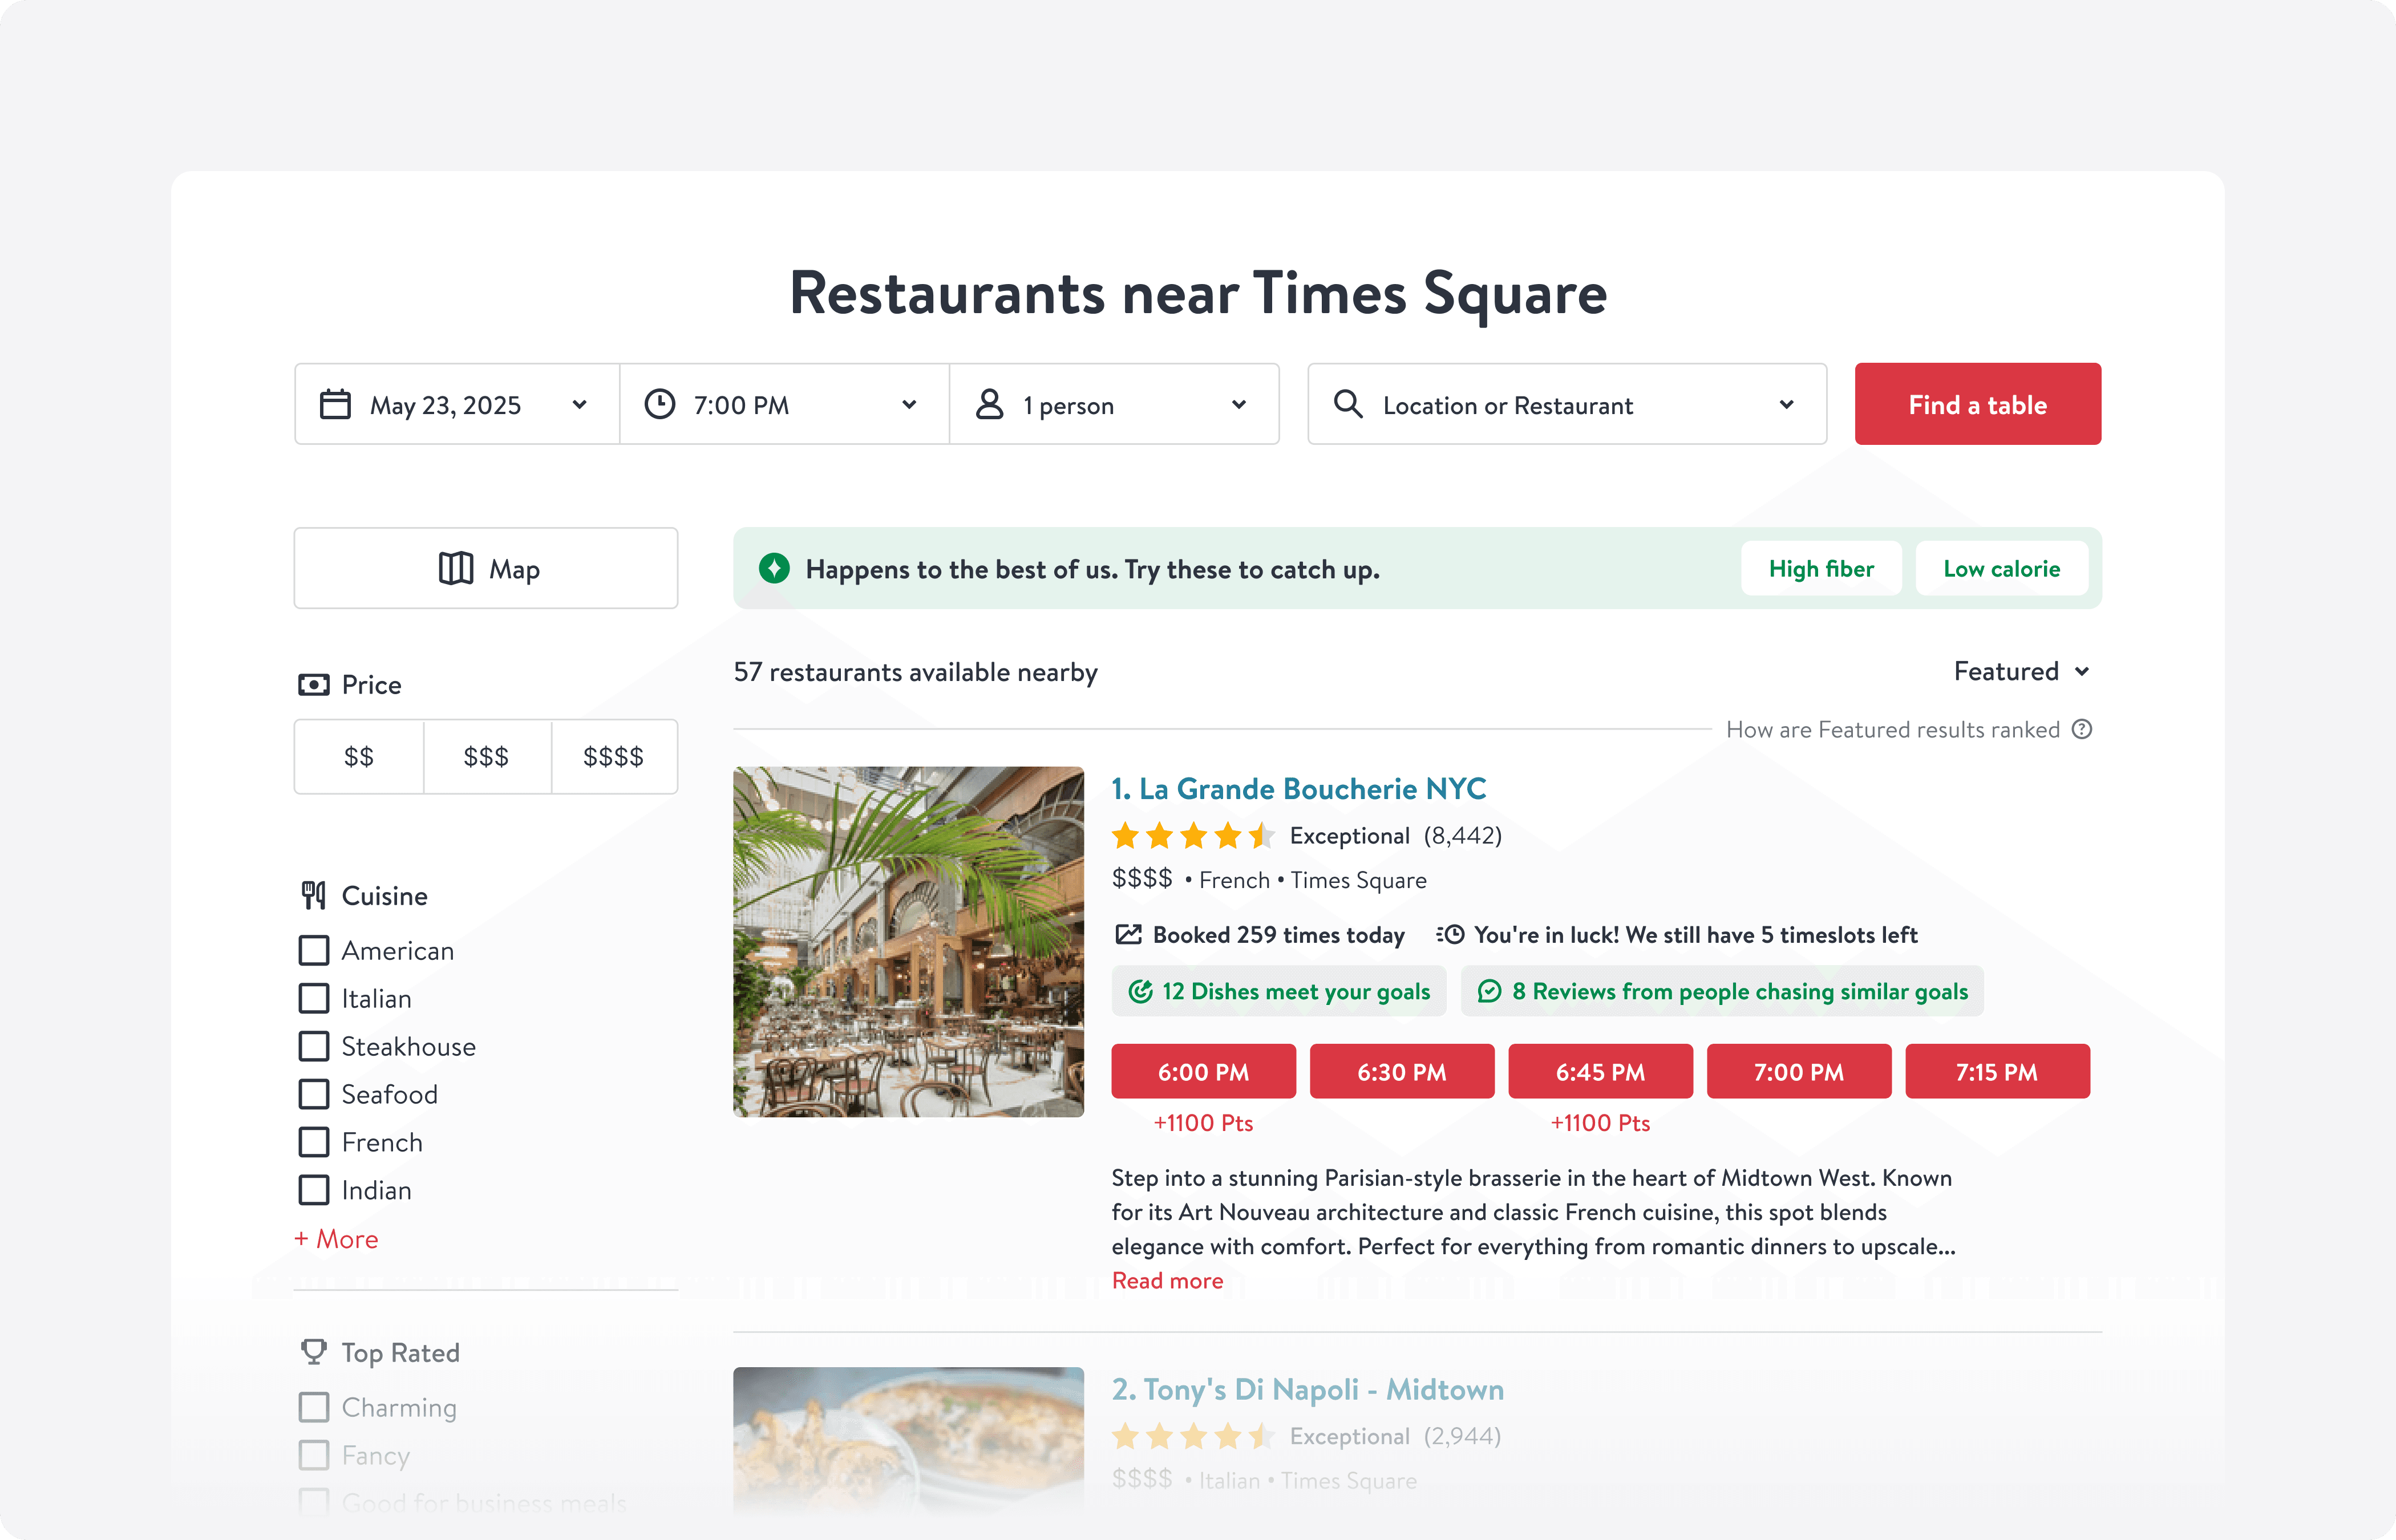
Task: Click the booked trend chart icon
Action: tap(1128, 934)
